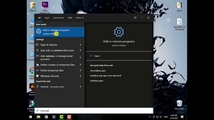Show hidden system tray icons
The image size is (214, 120).
coord(150,117)
